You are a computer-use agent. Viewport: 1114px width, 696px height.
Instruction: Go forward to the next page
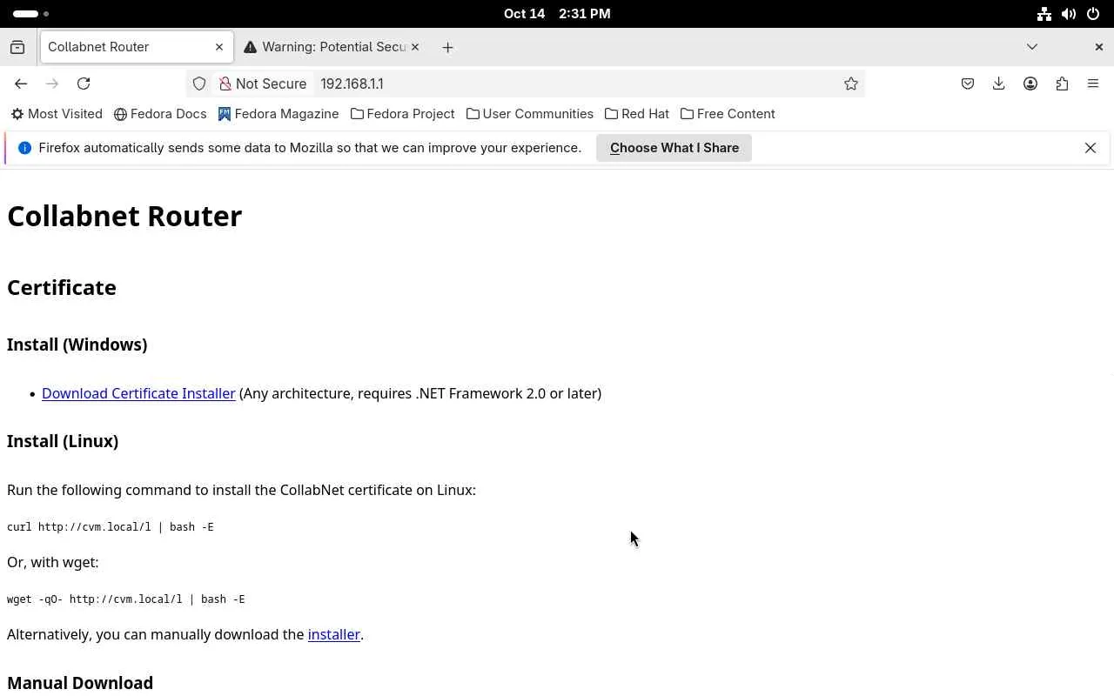click(52, 84)
